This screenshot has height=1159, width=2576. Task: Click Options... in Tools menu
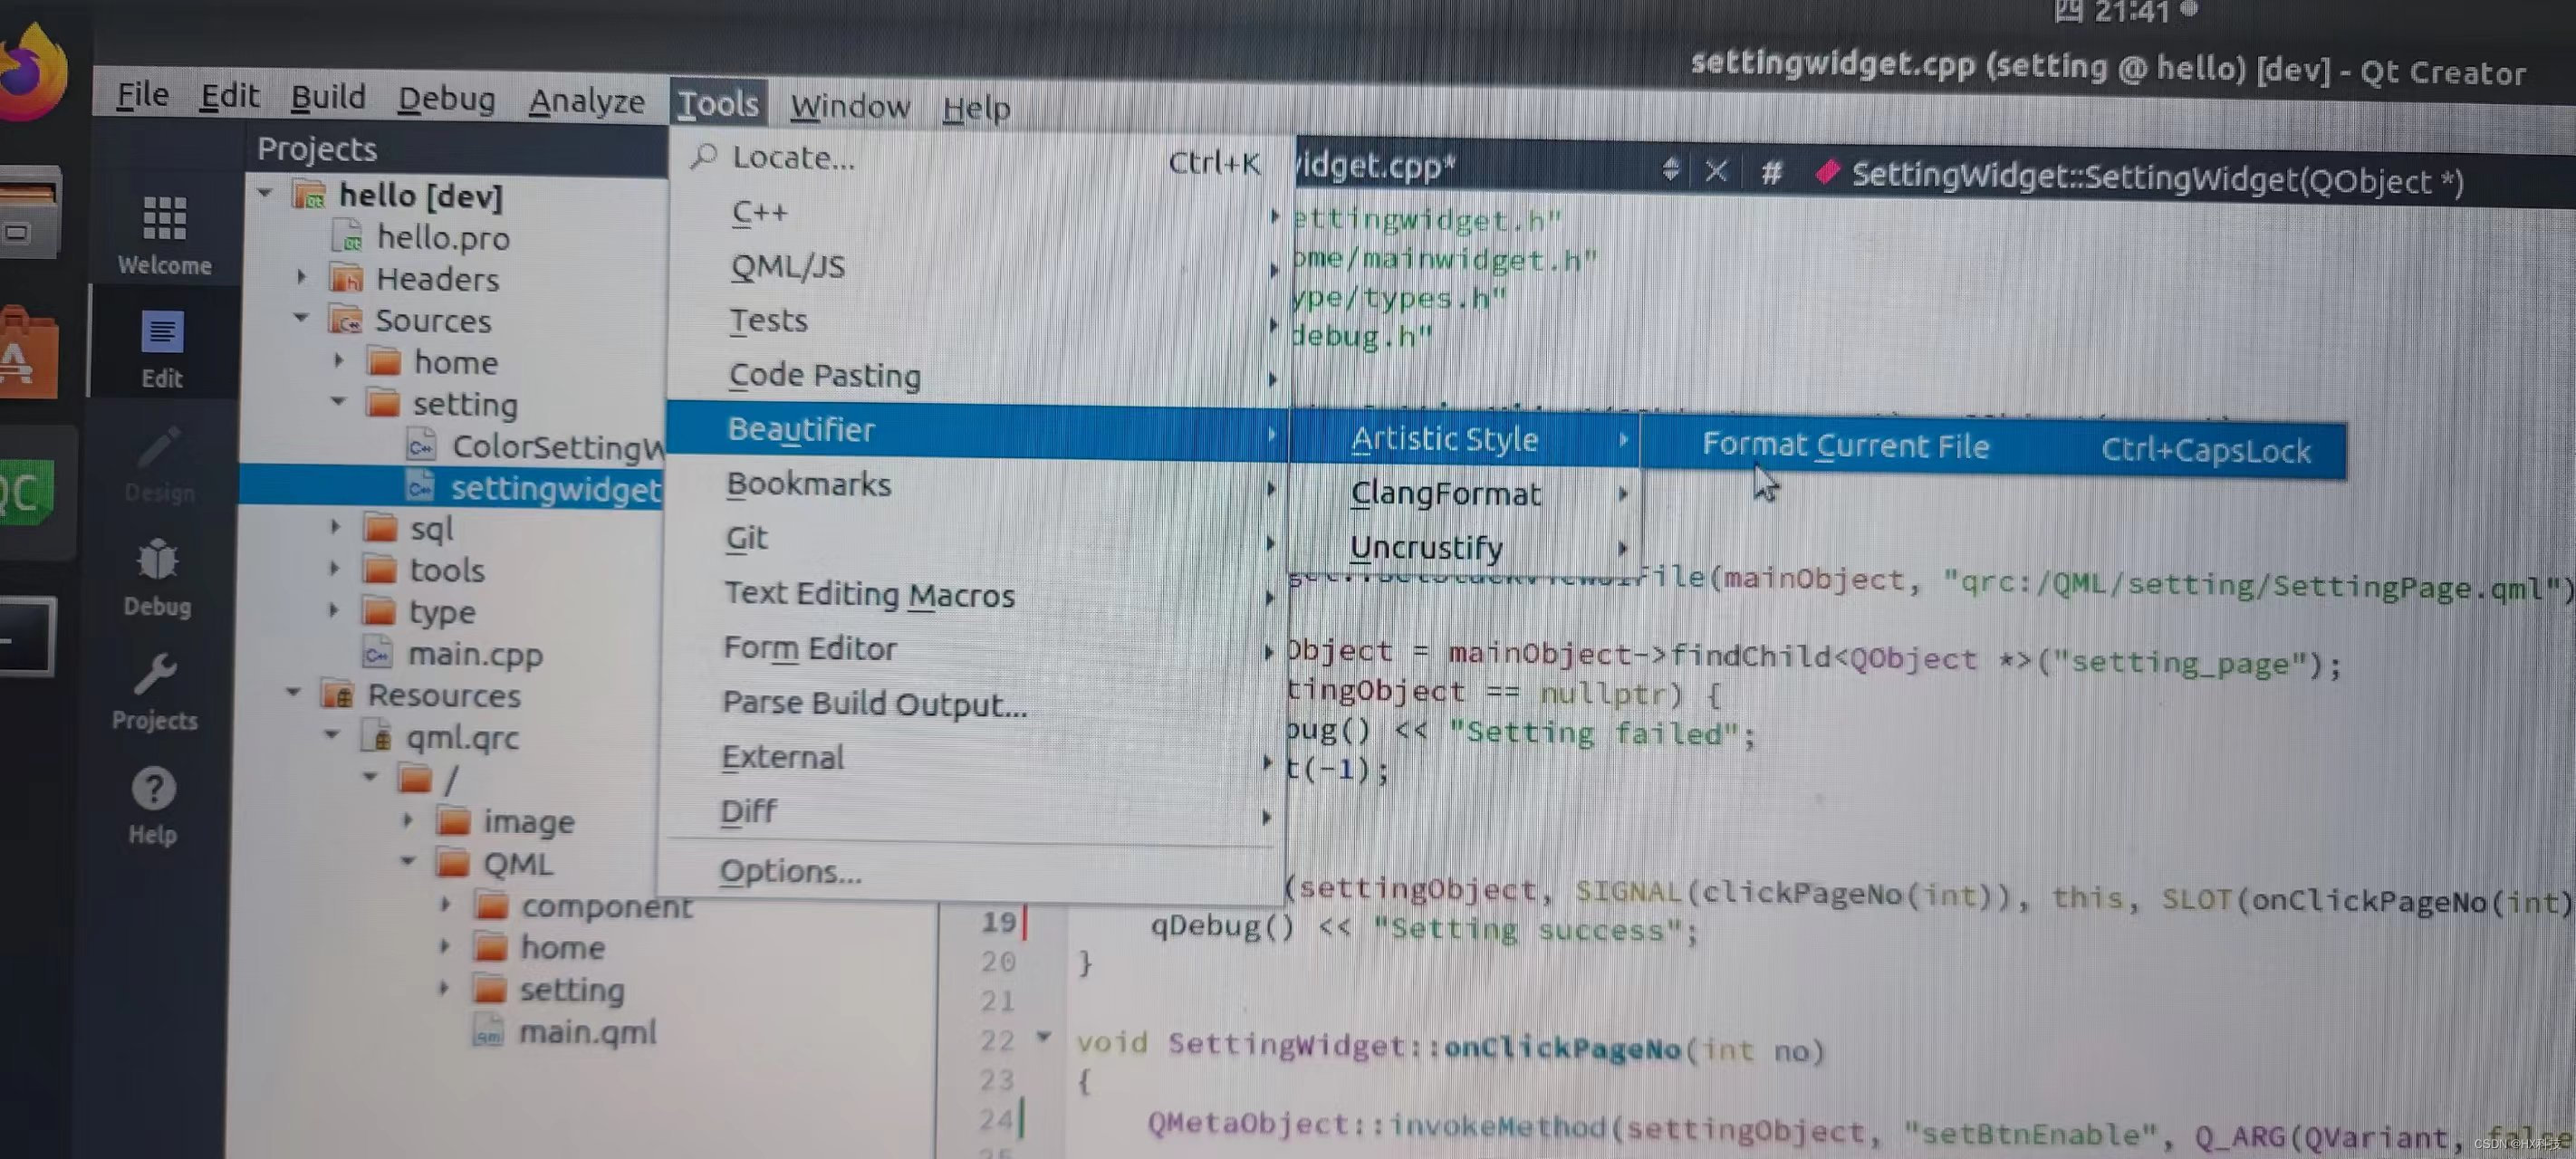[790, 871]
